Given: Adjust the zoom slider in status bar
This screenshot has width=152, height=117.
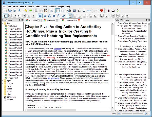Looking at the screenshot, I should (132, 113).
